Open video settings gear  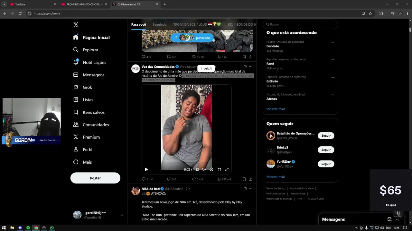click(x=211, y=169)
